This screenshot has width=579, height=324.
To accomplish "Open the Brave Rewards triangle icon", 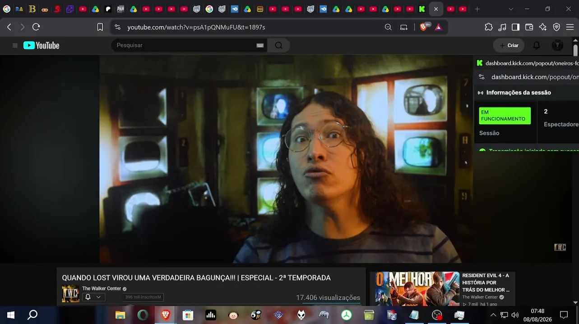I will (439, 27).
